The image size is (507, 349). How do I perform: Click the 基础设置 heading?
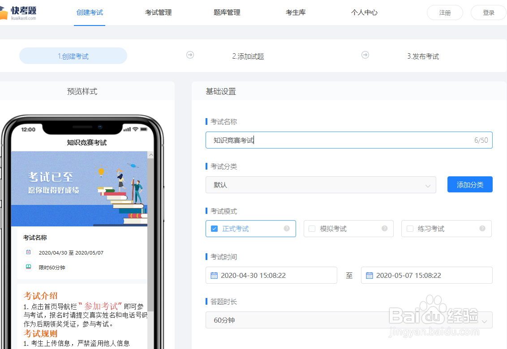[x=221, y=91]
